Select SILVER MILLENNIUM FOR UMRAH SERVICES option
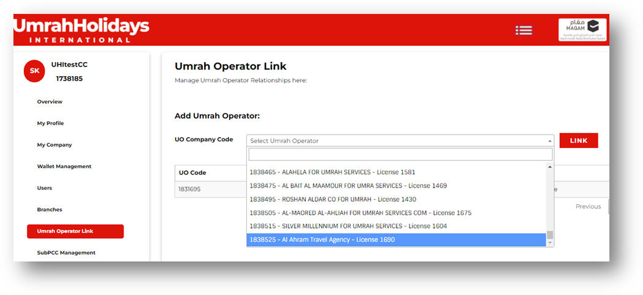 pos(397,226)
